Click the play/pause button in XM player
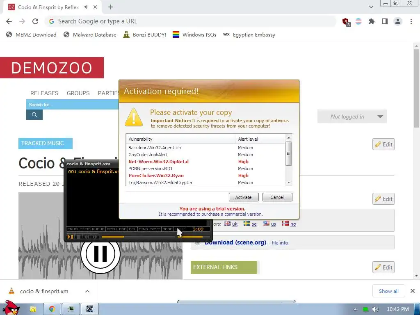Viewport: 420px width, 315px height. click(70, 237)
